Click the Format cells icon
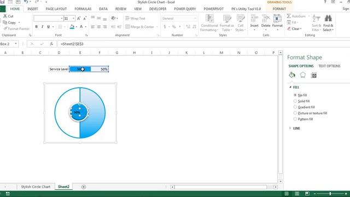350x197 pixels. point(277,18)
